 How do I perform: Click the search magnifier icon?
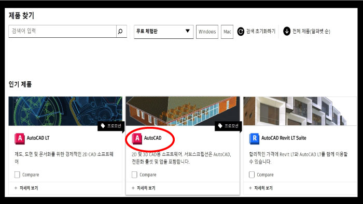120,31
